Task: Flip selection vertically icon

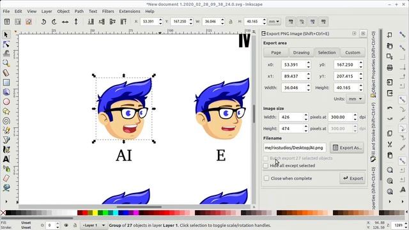Action: click(x=76, y=22)
